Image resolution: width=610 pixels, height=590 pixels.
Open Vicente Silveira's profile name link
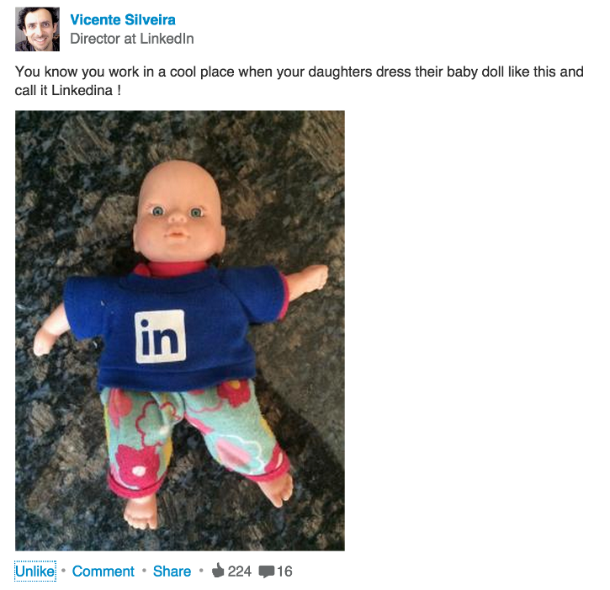pyautogui.click(x=123, y=20)
